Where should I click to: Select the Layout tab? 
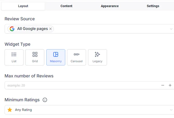pos(23,6)
